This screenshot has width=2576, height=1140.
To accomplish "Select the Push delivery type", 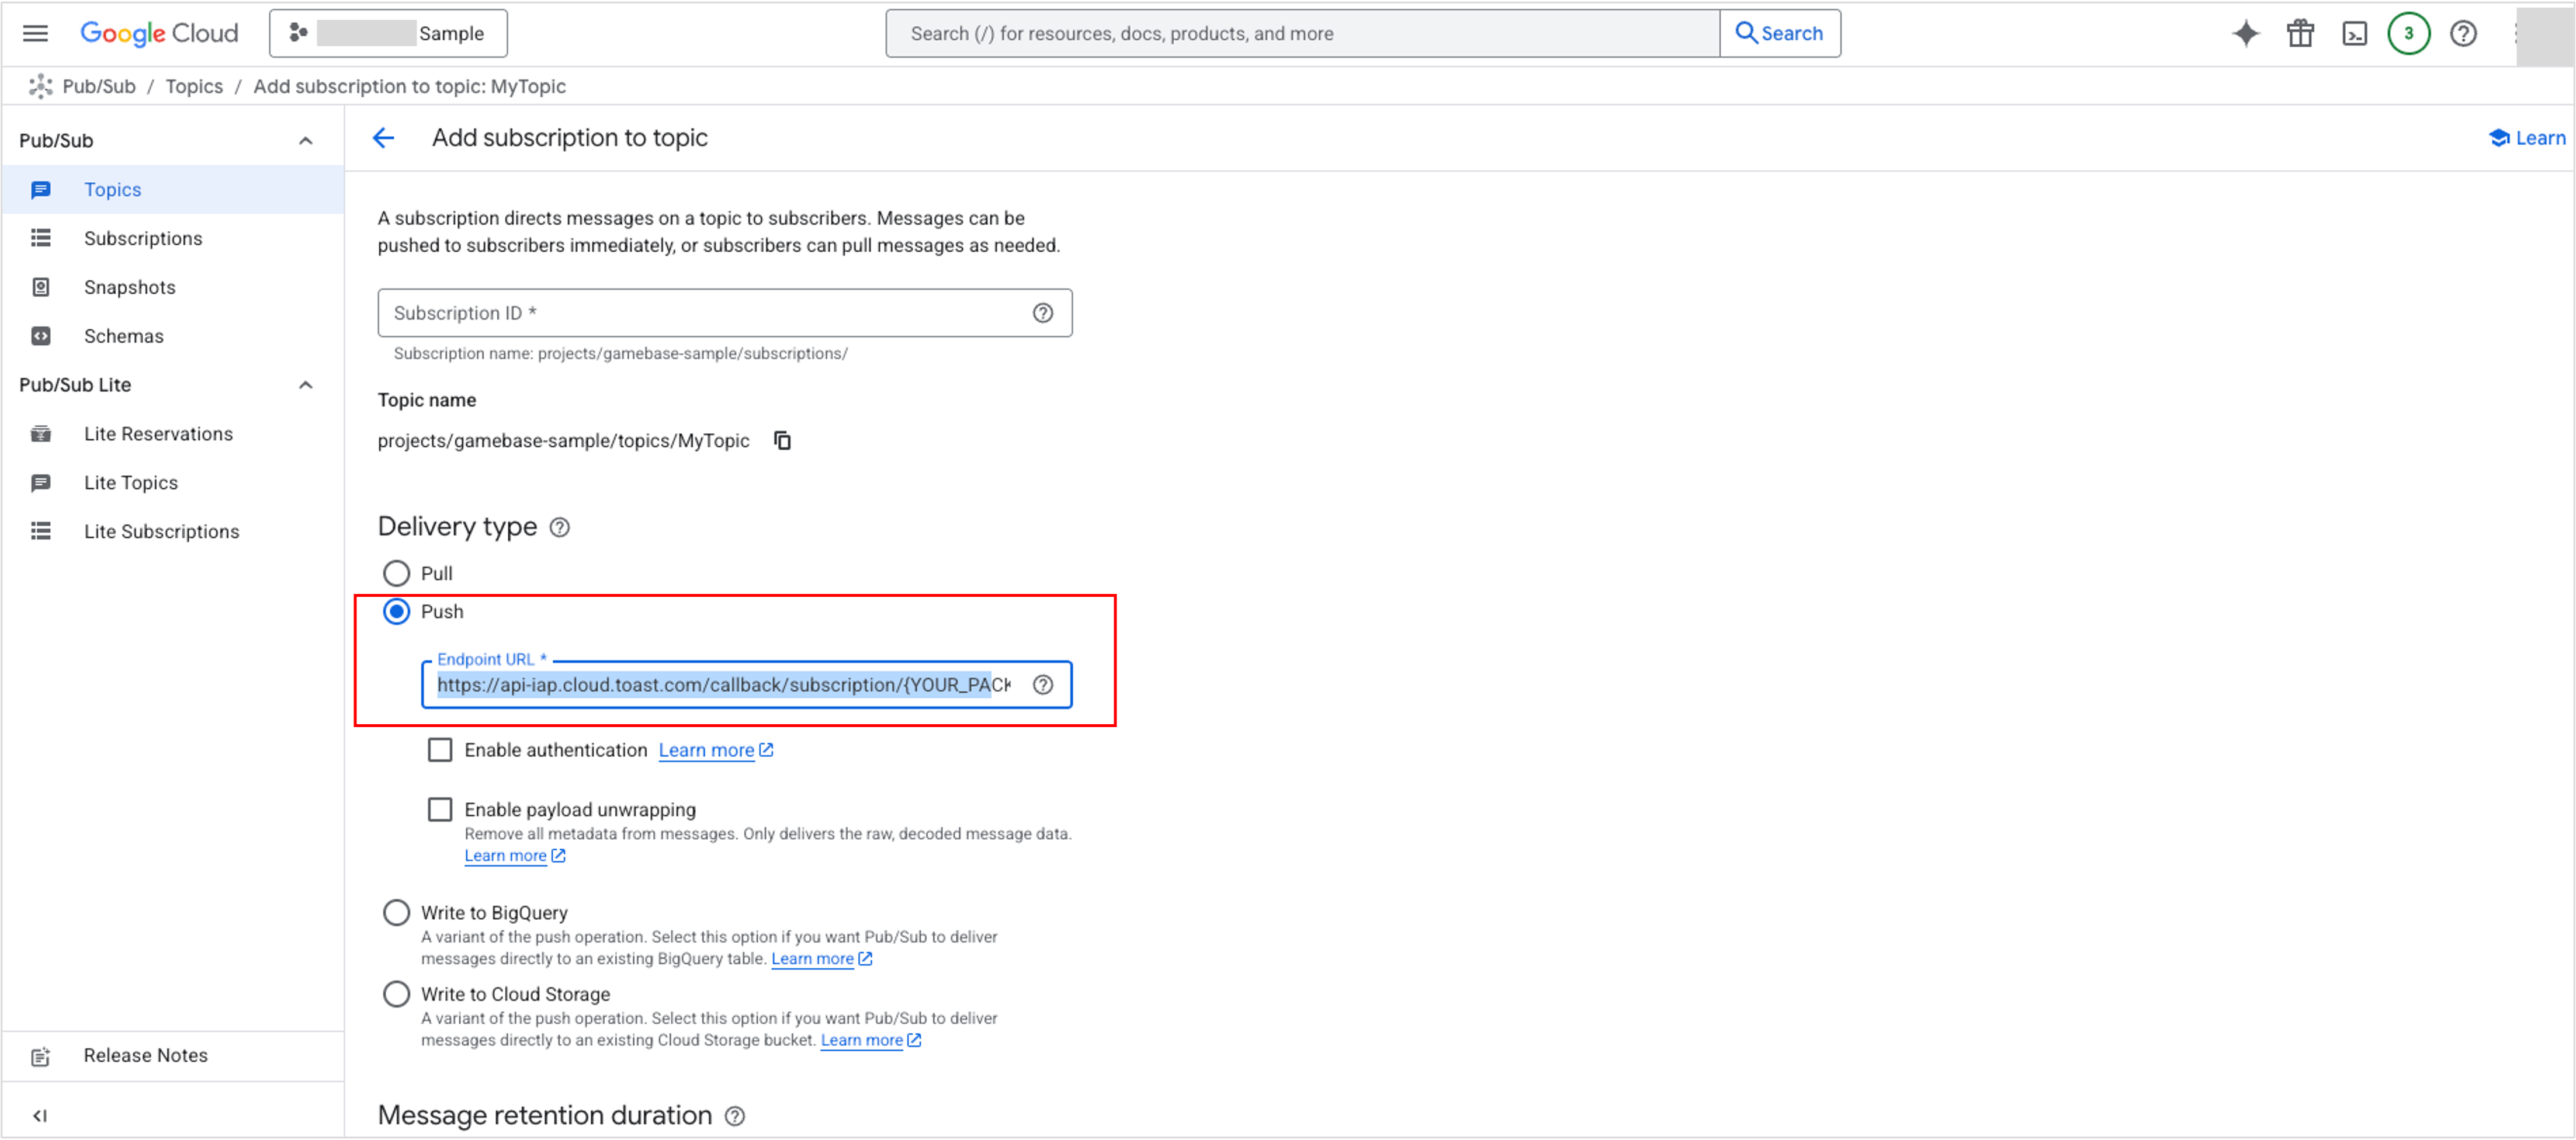I will [x=397, y=612].
